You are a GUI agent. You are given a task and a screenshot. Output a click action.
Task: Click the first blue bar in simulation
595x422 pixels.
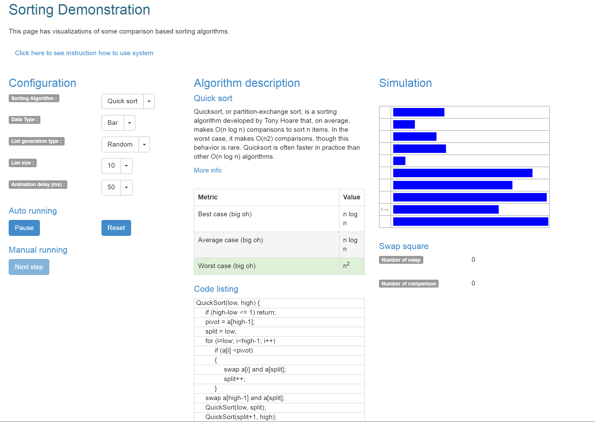point(419,112)
